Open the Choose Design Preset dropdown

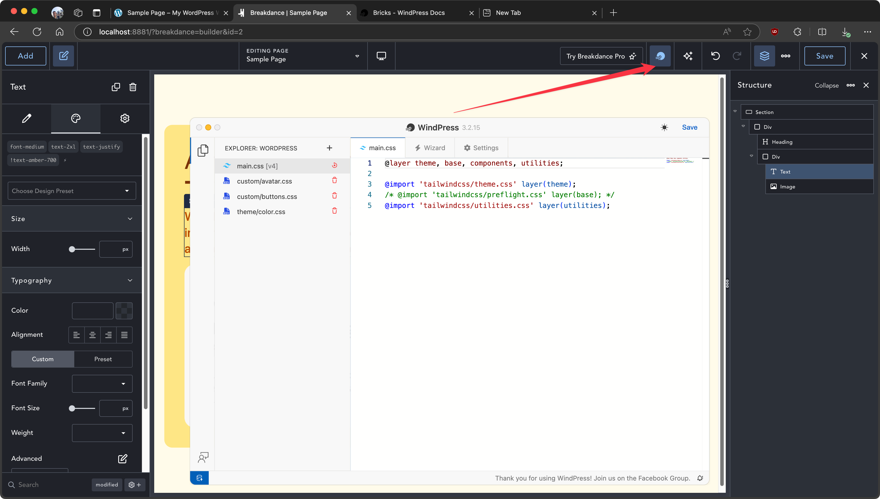pyautogui.click(x=72, y=191)
